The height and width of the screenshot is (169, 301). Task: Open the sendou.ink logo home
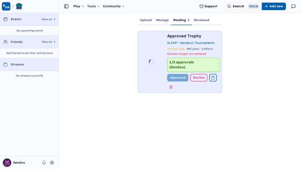pyautogui.click(x=6, y=6)
